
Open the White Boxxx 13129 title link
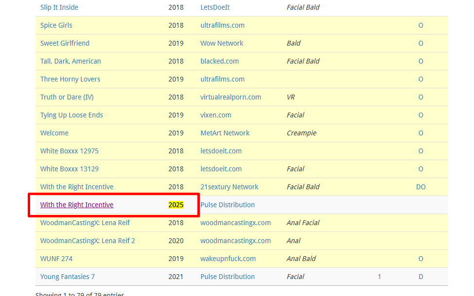point(70,169)
